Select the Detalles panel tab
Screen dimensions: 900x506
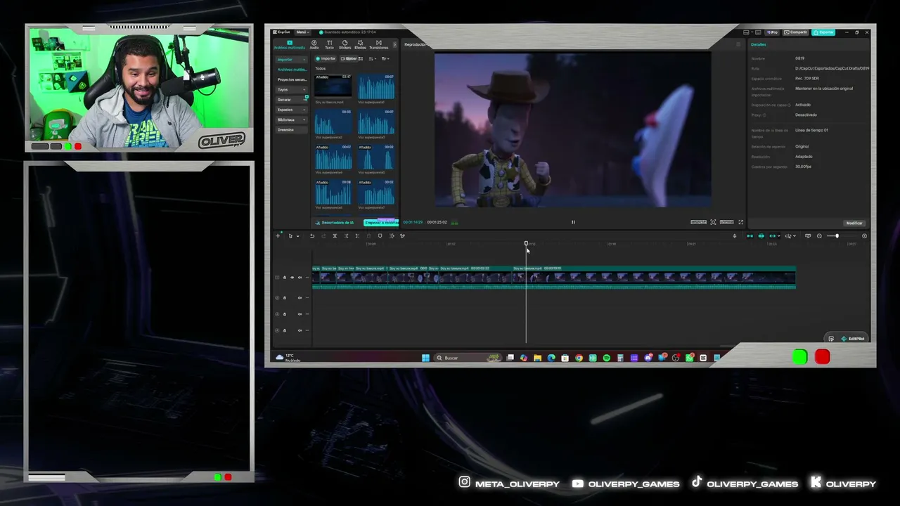[759, 44]
